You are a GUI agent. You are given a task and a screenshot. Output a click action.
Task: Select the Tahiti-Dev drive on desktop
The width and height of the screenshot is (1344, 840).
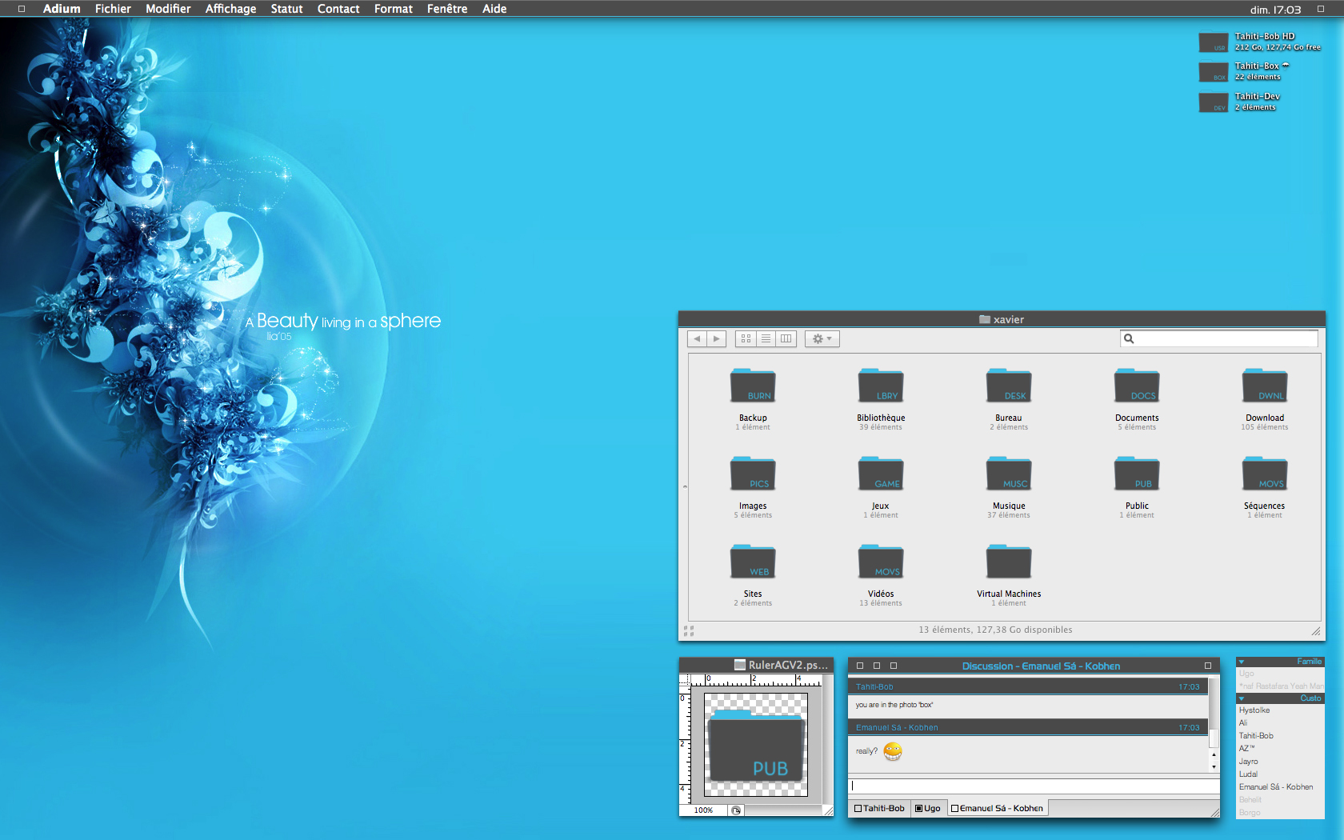click(1214, 102)
